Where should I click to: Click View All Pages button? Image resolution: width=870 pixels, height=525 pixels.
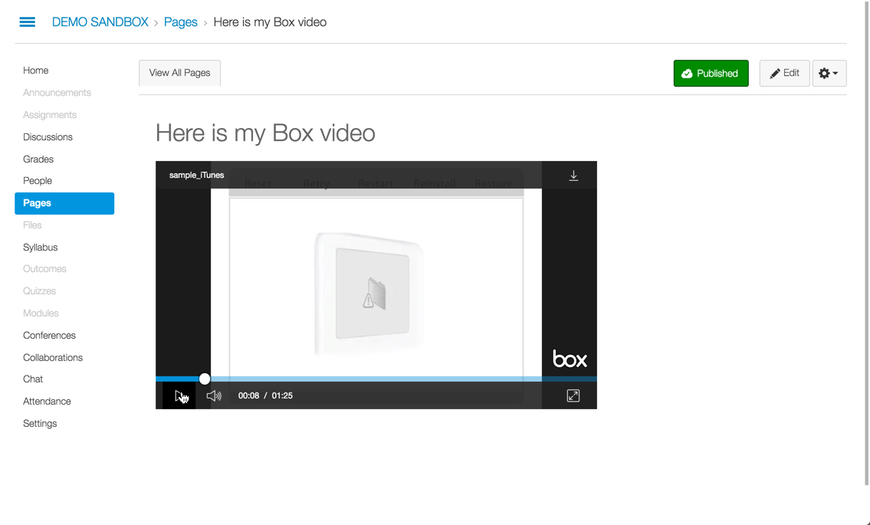click(180, 73)
